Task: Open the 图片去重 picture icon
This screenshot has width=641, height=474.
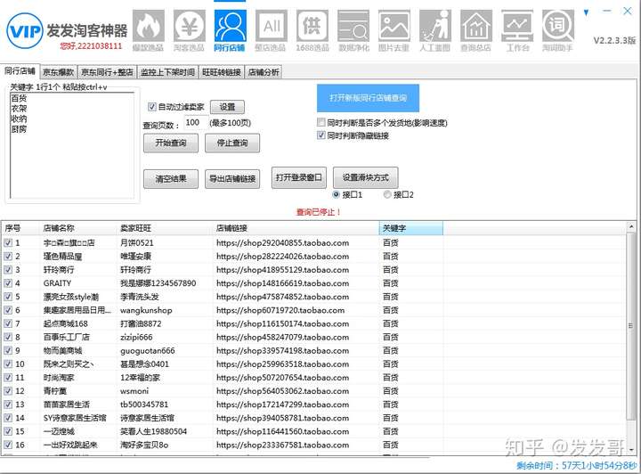Action: tap(394, 26)
